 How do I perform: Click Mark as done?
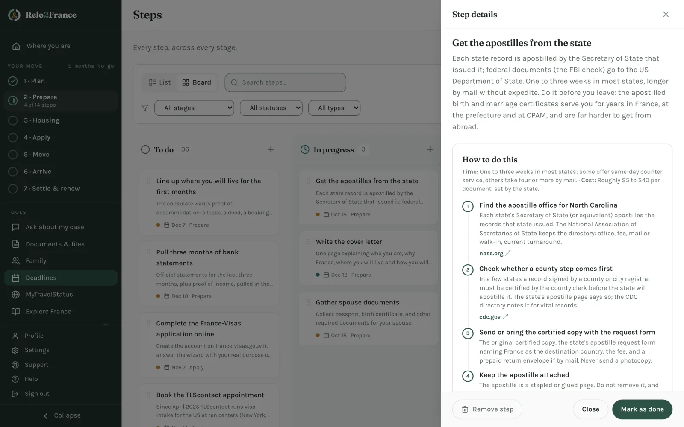(642, 409)
